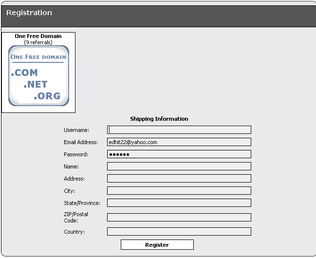Select the ZIP/Postal Code field

click(179, 217)
